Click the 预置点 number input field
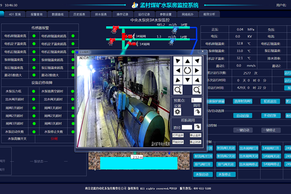 pos(196,100)
